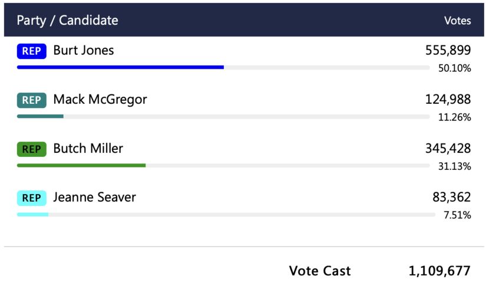Click the 1,109,677 total votes figure
Screen dimensions: 486x282
[439, 271]
